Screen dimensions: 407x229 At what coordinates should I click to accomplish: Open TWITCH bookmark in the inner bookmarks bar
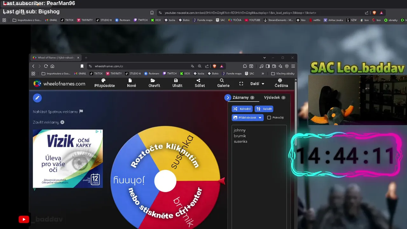(169, 73)
